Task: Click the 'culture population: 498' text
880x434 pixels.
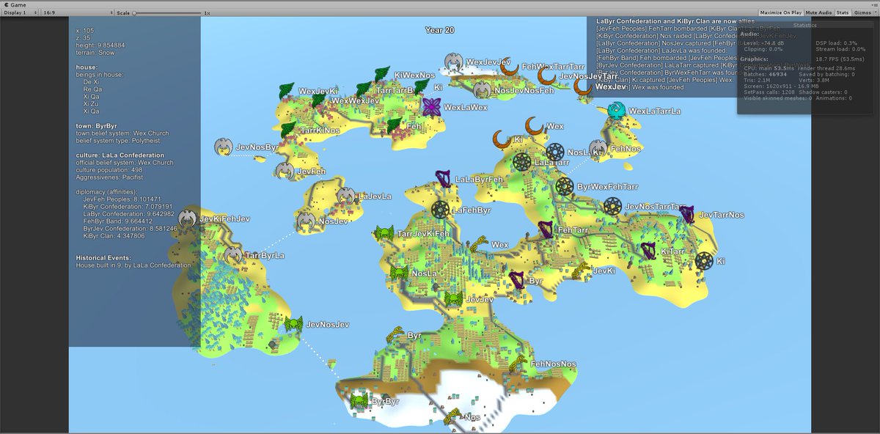Action: coord(109,169)
